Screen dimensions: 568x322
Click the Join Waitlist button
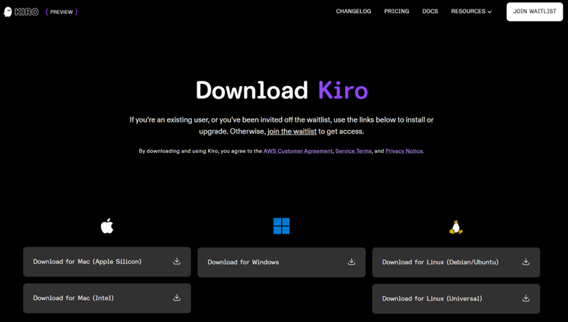(535, 12)
